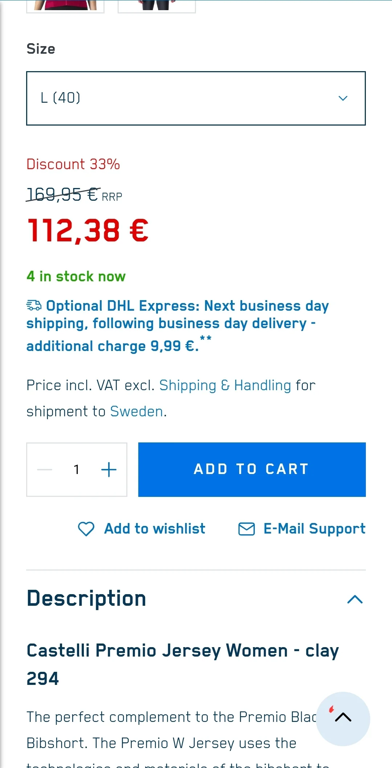392x768 pixels.
Task: Click the Description section heading
Action: pyautogui.click(x=86, y=599)
